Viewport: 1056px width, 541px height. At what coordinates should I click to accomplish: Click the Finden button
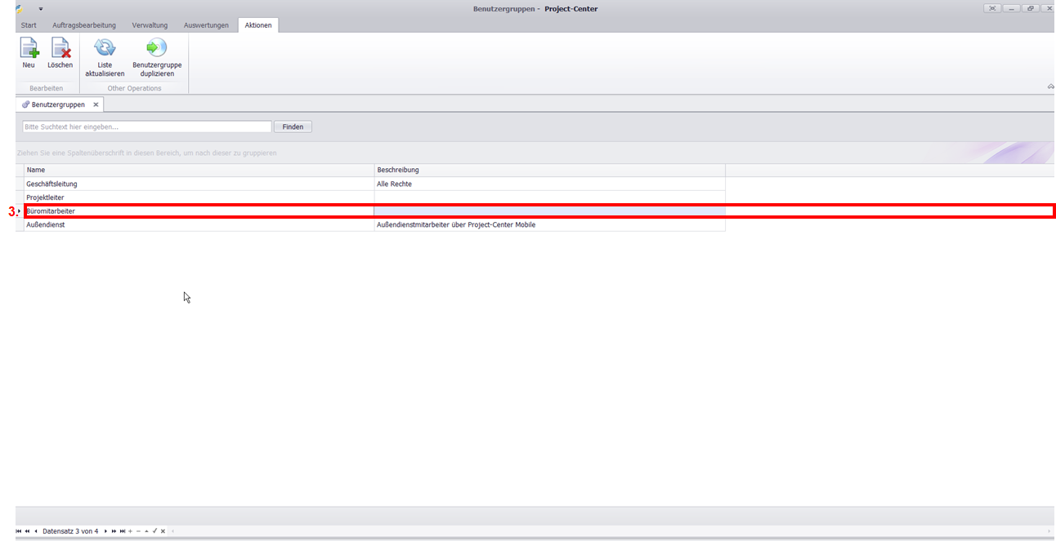tap(293, 126)
